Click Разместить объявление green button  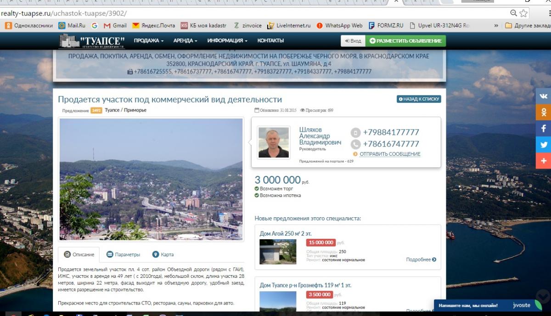pyautogui.click(x=405, y=41)
